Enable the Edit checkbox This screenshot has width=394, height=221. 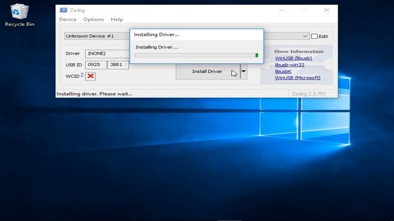[314, 36]
